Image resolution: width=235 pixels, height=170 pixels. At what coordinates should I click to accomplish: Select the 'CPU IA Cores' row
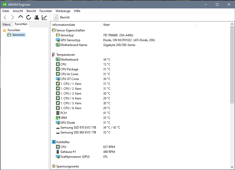tap(69, 74)
